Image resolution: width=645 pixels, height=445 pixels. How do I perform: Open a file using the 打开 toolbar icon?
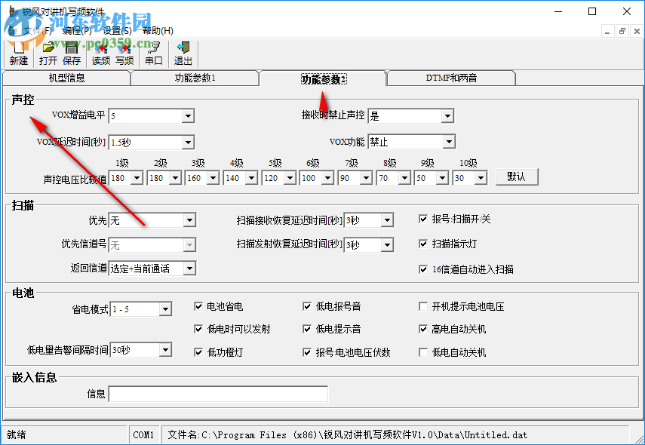click(48, 49)
